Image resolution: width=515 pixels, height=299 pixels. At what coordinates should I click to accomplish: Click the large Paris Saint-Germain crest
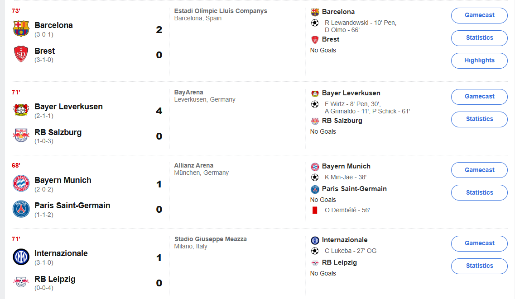click(21, 209)
